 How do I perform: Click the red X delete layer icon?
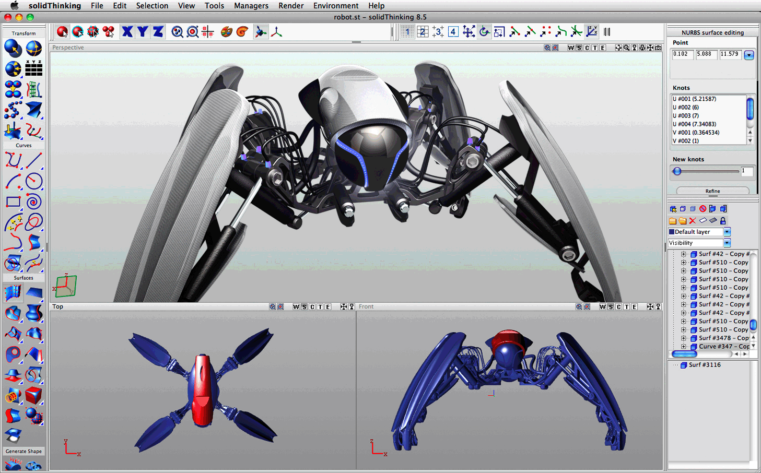coord(693,221)
